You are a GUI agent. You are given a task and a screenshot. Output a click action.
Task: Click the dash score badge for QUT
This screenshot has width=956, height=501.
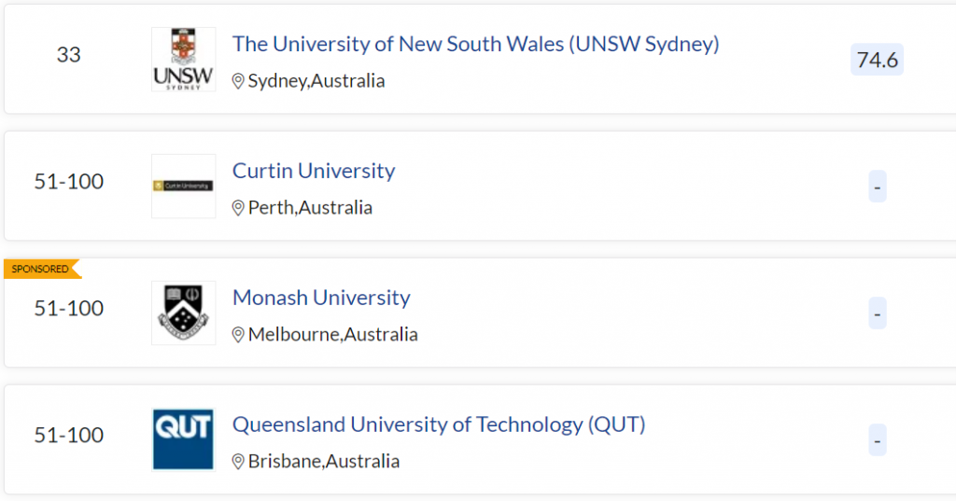(x=877, y=439)
